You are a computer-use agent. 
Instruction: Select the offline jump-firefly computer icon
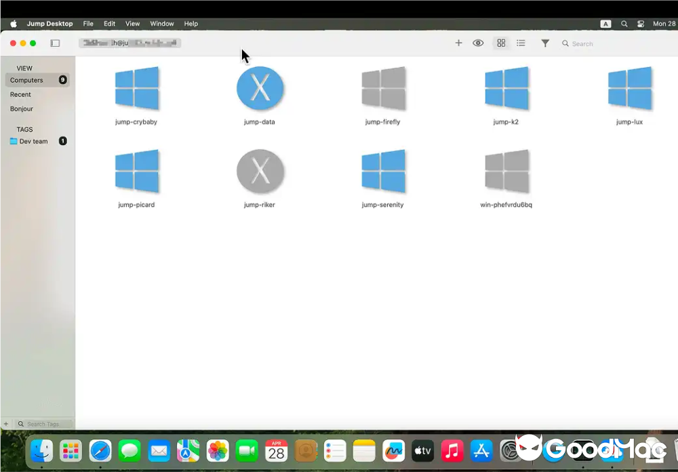[383, 88]
